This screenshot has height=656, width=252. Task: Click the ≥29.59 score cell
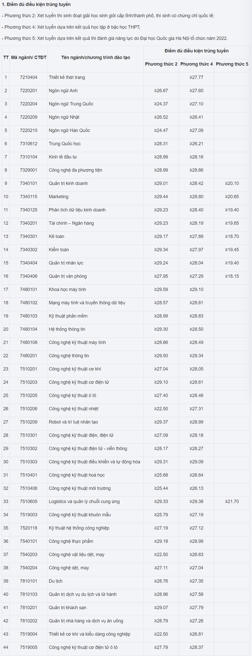pos(161,289)
